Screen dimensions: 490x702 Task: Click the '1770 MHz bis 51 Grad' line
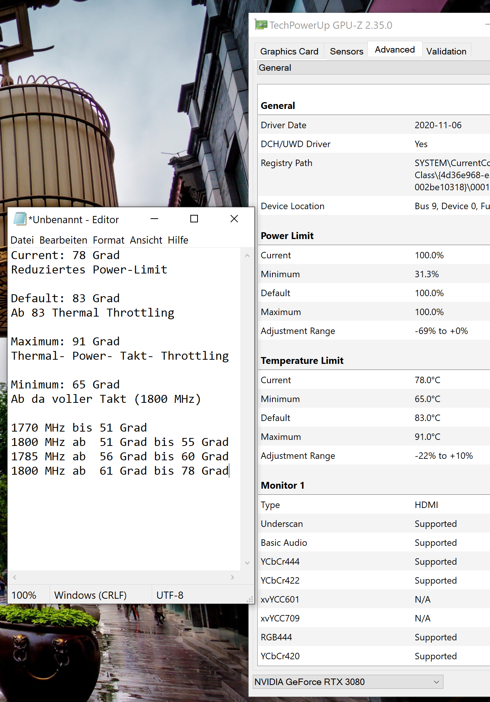tap(79, 428)
